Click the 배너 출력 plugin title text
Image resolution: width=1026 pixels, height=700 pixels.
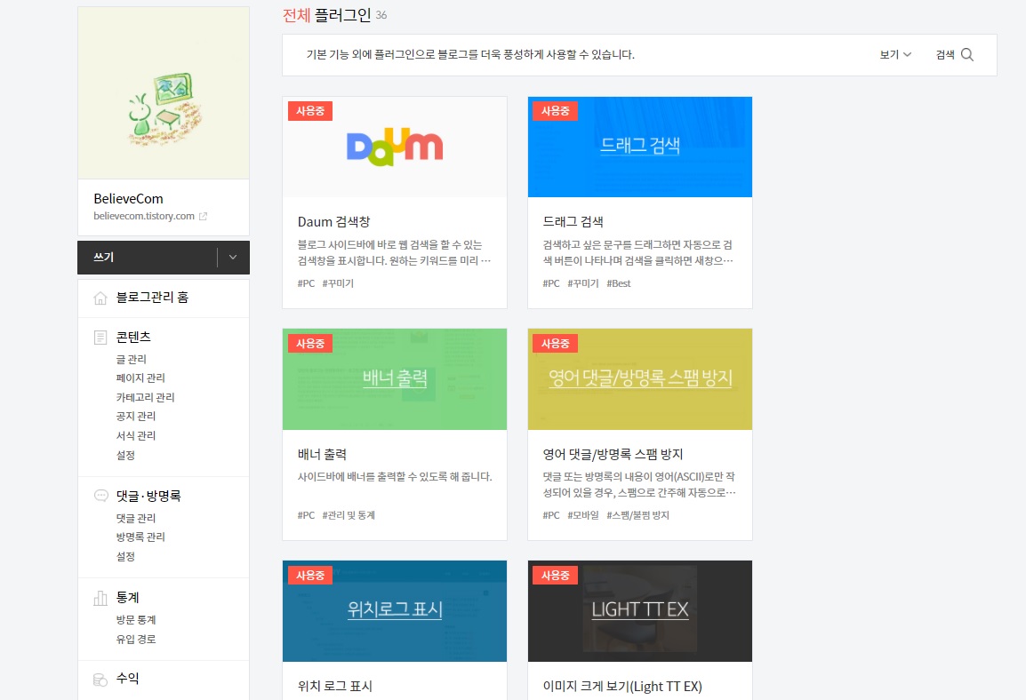click(x=322, y=454)
